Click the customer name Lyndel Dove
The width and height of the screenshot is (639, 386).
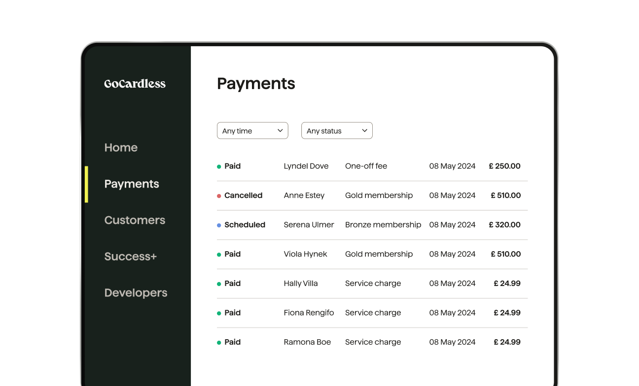pos(306,166)
